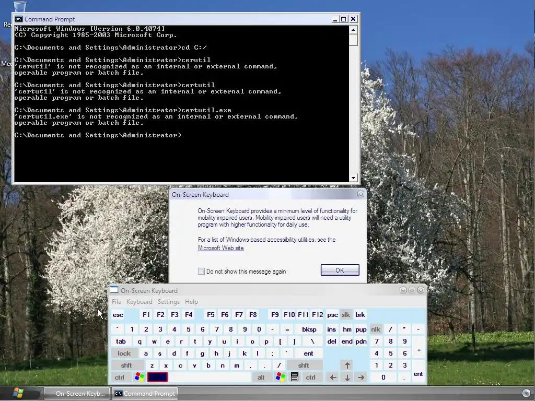Screen dimensions: 535x401
Task: Click the numpad 0 key
Action: pyautogui.click(x=383, y=377)
